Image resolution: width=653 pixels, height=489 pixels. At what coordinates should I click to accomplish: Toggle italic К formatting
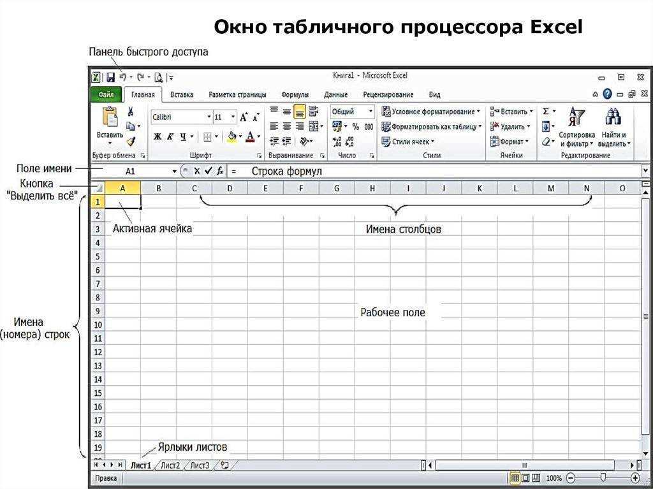[170, 136]
